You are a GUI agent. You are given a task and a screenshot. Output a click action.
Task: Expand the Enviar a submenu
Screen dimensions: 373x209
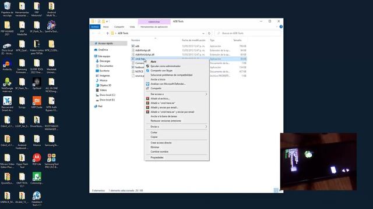pos(177,127)
